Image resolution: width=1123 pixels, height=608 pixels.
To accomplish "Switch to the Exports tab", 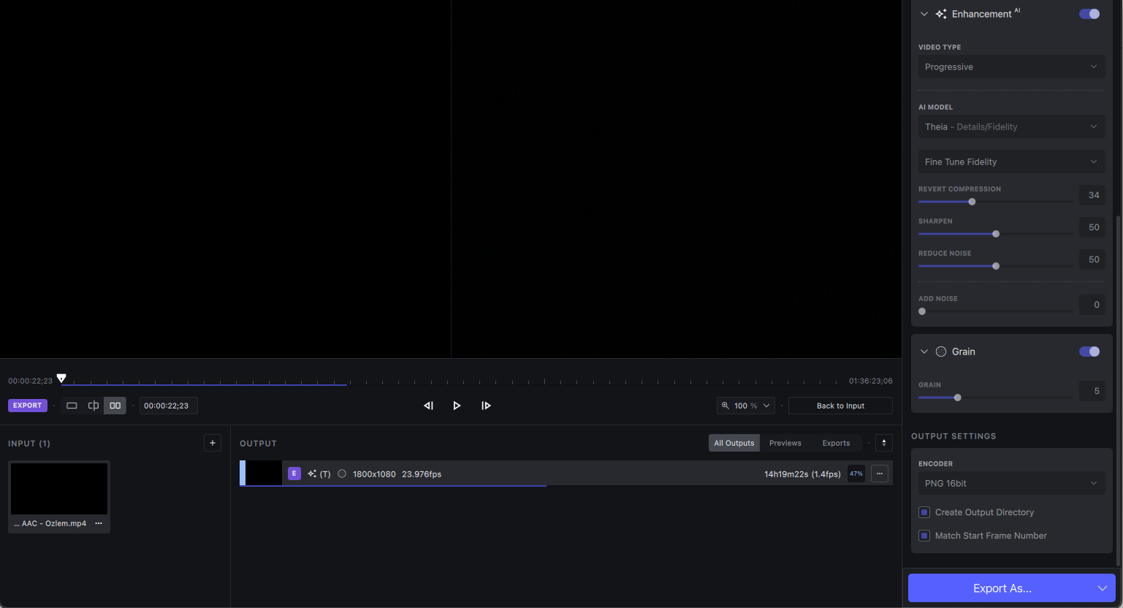I will (x=836, y=443).
